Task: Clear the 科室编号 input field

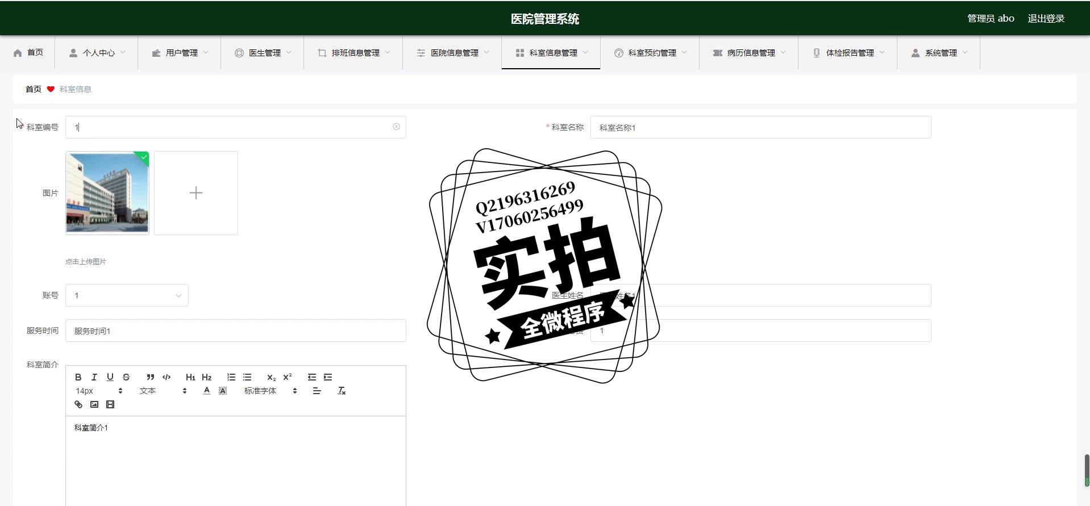Action: coord(396,127)
